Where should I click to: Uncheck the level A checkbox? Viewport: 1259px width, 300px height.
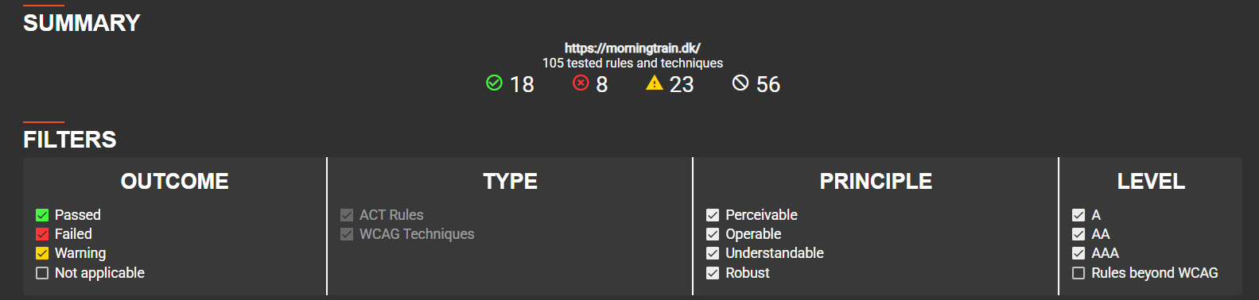(1078, 215)
